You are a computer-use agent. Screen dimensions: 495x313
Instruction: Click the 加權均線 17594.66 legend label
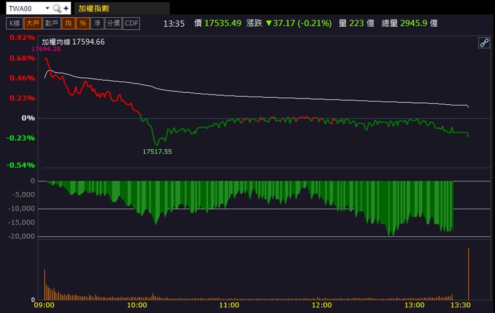click(x=73, y=42)
